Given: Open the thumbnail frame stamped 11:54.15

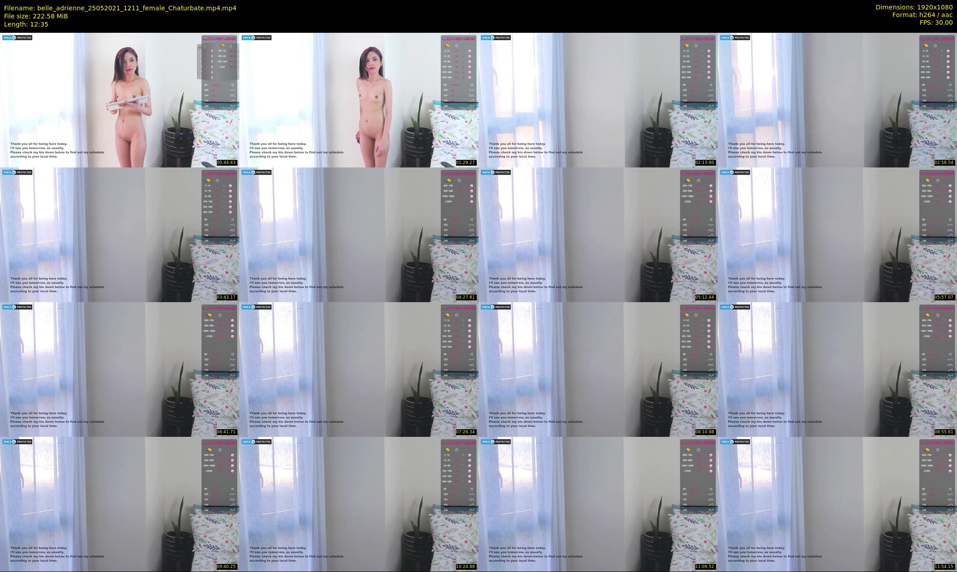Looking at the screenshot, I should click(x=838, y=504).
